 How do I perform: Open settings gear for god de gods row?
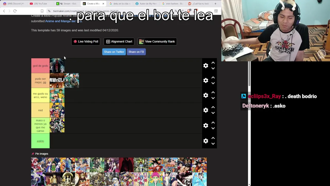pyautogui.click(x=206, y=66)
